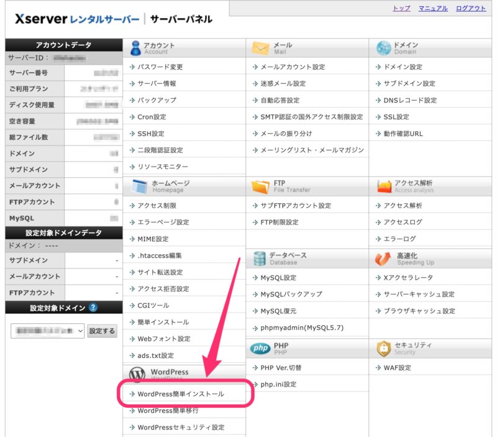
Task: Click the Mail envelope icon
Action: tap(260, 48)
